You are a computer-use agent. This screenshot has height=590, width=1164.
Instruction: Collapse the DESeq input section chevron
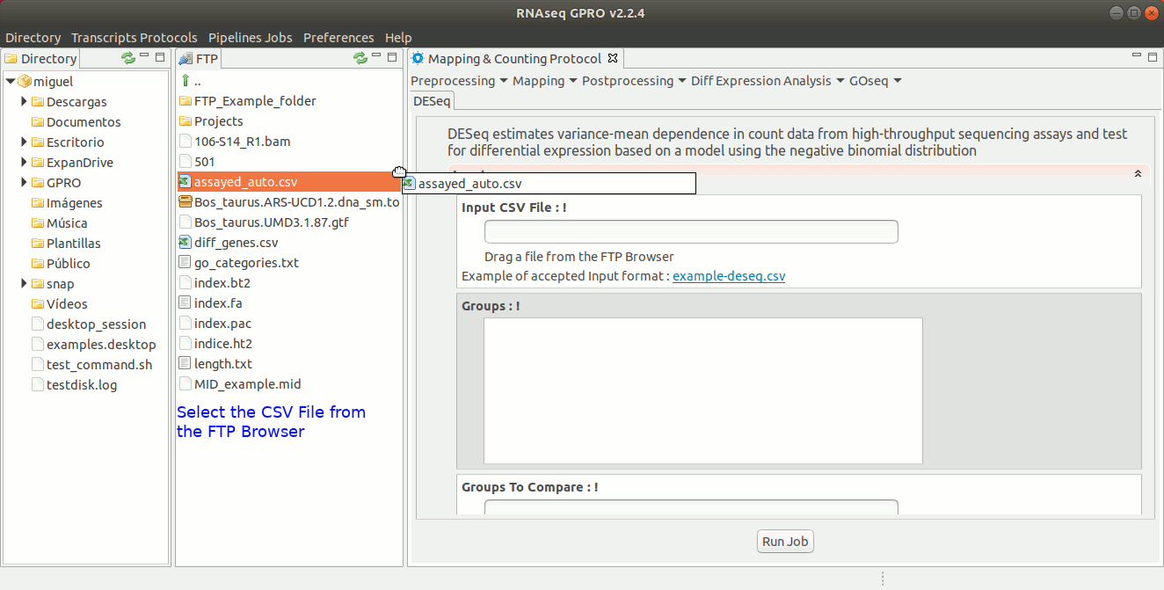(x=1138, y=174)
